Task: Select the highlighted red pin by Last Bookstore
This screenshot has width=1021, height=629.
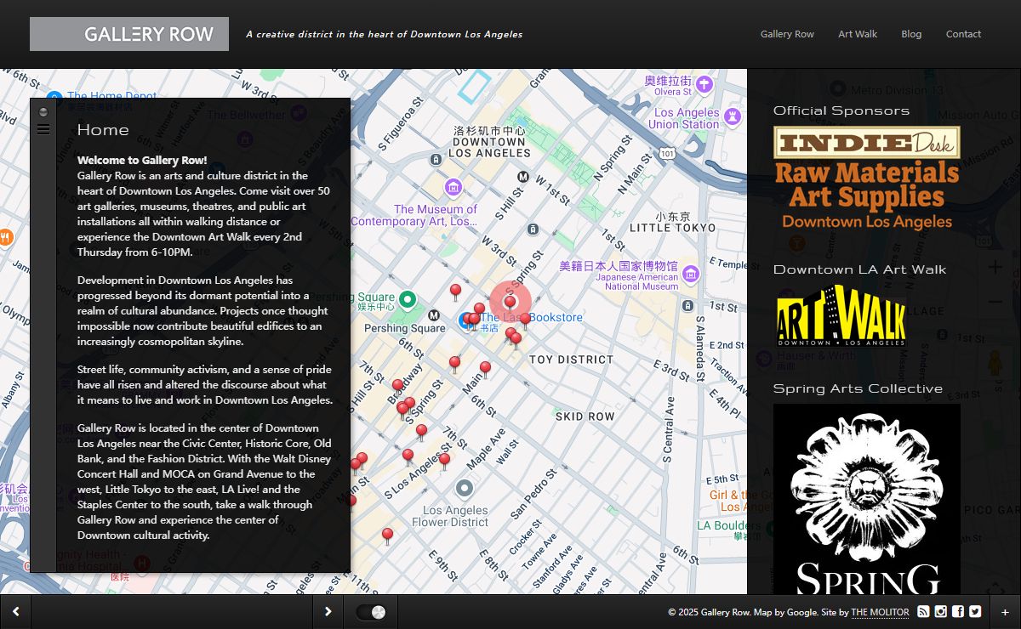Action: [510, 303]
